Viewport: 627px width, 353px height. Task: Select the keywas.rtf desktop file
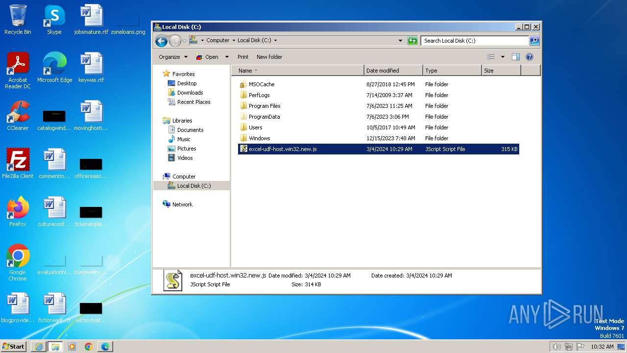[x=91, y=68]
